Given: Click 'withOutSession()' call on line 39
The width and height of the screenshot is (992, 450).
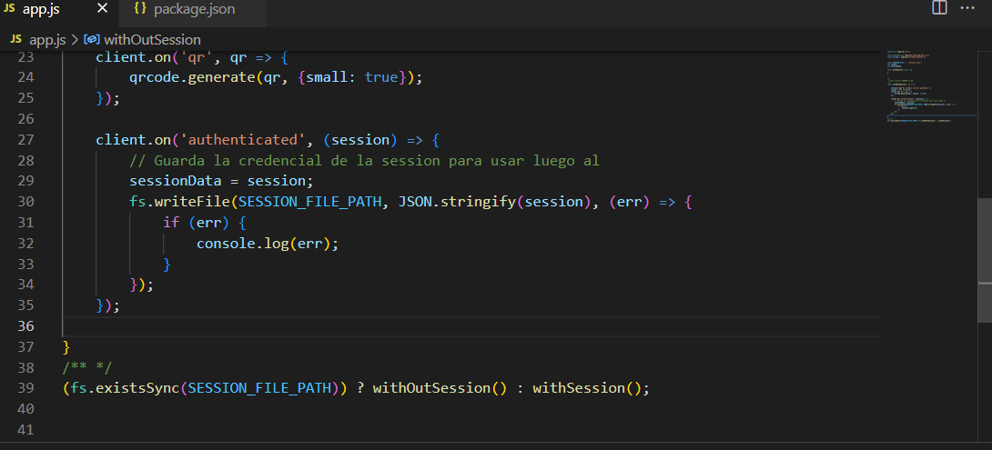Looking at the screenshot, I should point(440,388).
